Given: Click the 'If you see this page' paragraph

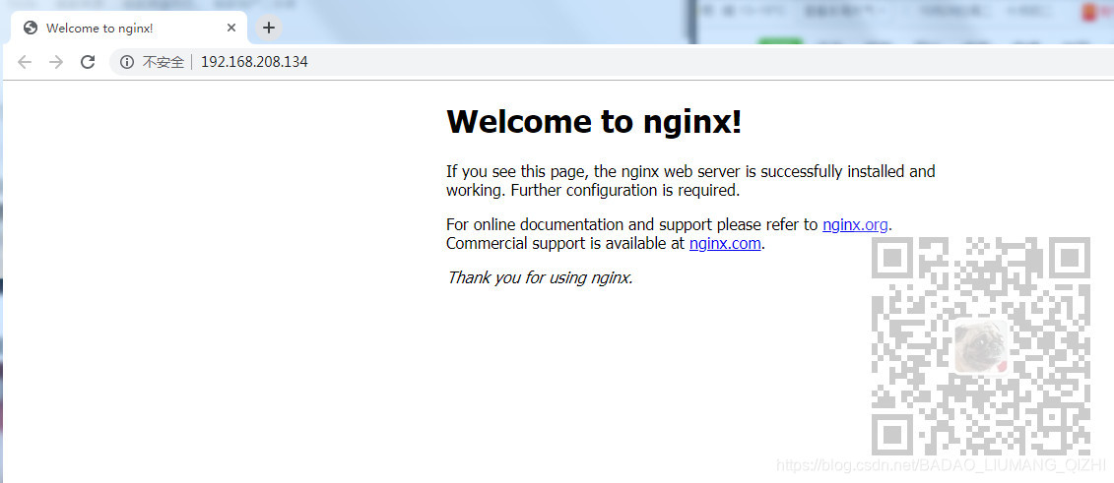Looking at the screenshot, I should 690,181.
